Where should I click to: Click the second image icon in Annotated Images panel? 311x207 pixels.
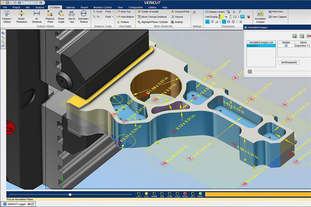point(302,36)
